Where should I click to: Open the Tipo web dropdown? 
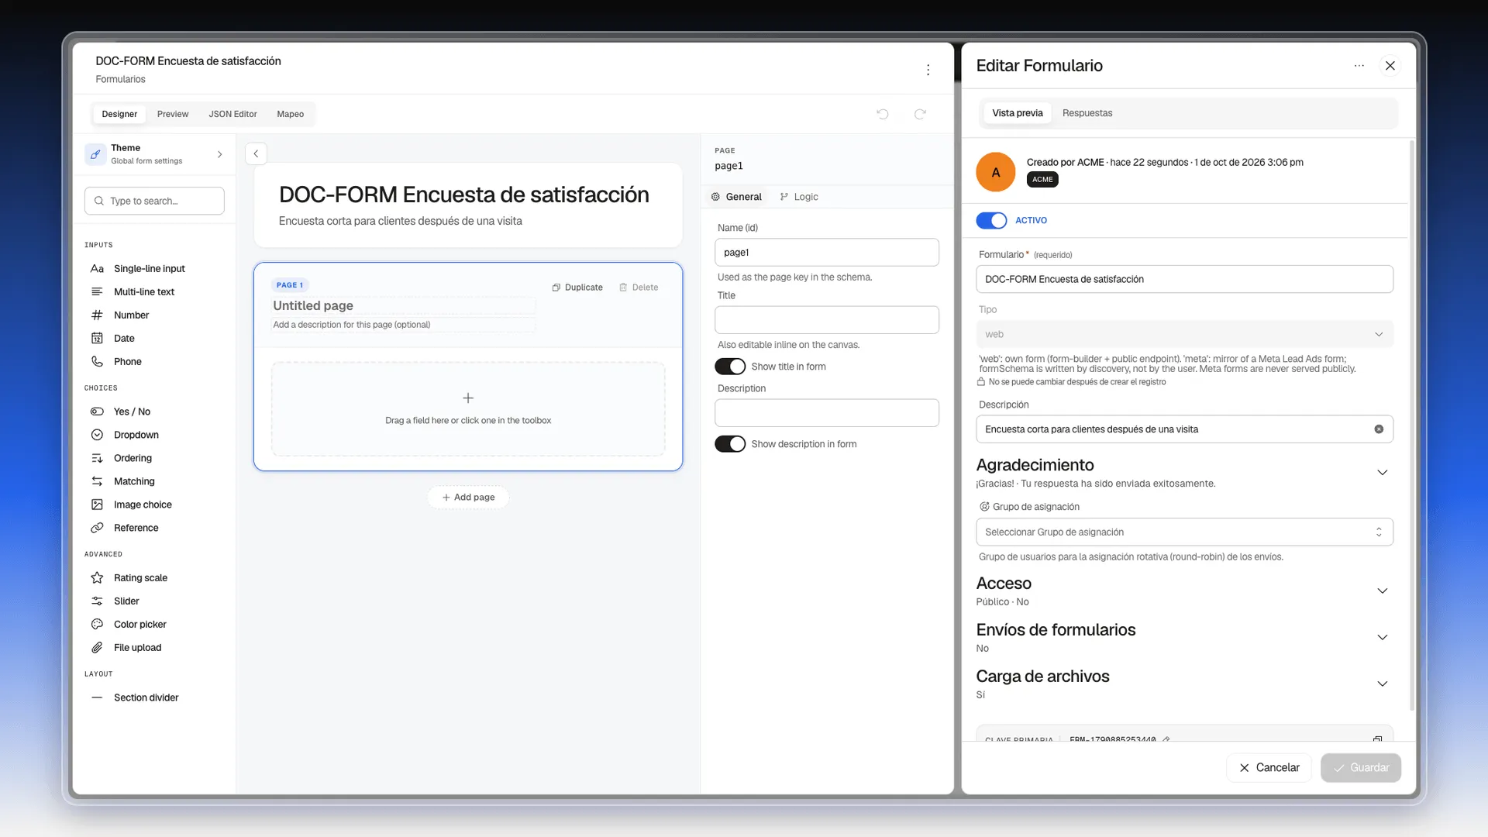tap(1184, 335)
